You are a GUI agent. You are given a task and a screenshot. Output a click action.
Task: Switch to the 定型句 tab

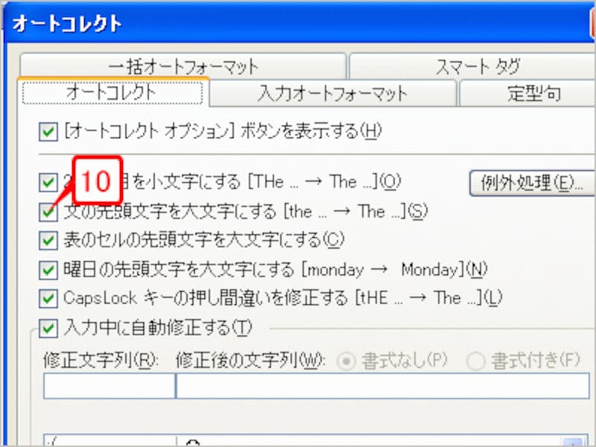[527, 93]
